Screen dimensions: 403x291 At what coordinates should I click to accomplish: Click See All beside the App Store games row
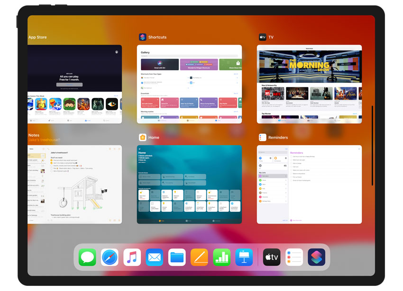coord(116,96)
